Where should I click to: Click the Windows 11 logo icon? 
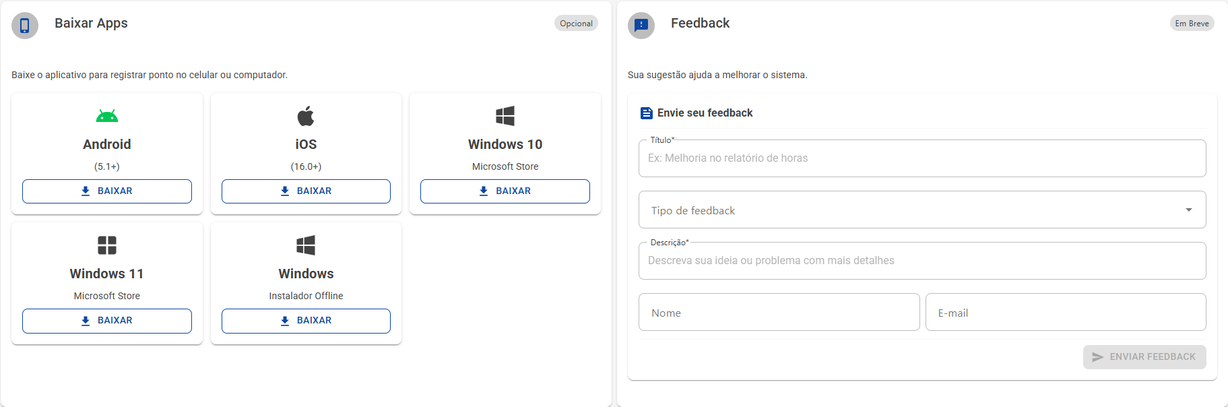click(107, 245)
